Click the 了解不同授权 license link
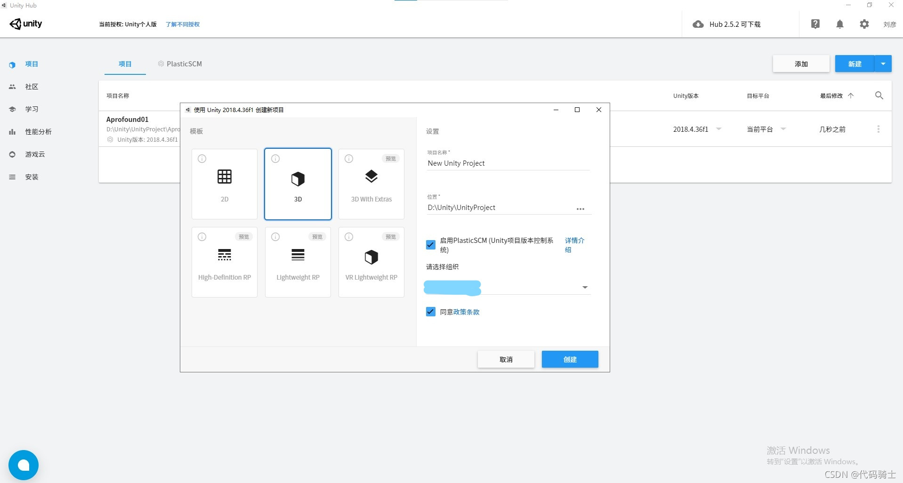Viewport: 903px width, 483px height. 183,24
